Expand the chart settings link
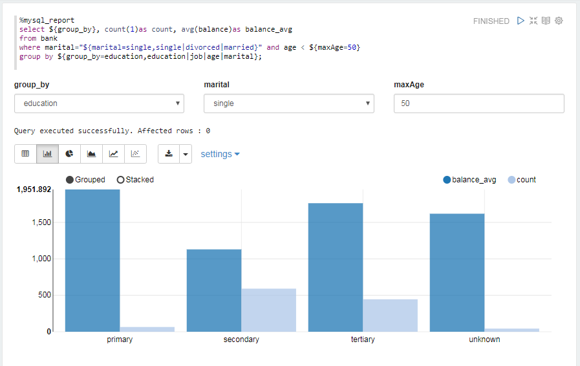Image resolution: width=580 pixels, height=366 pixels. click(220, 154)
